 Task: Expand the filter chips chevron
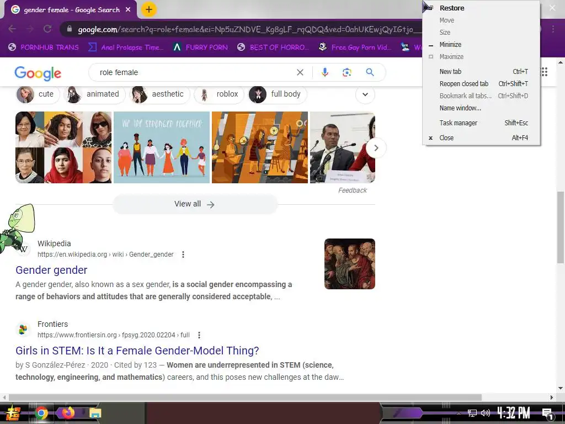(365, 94)
